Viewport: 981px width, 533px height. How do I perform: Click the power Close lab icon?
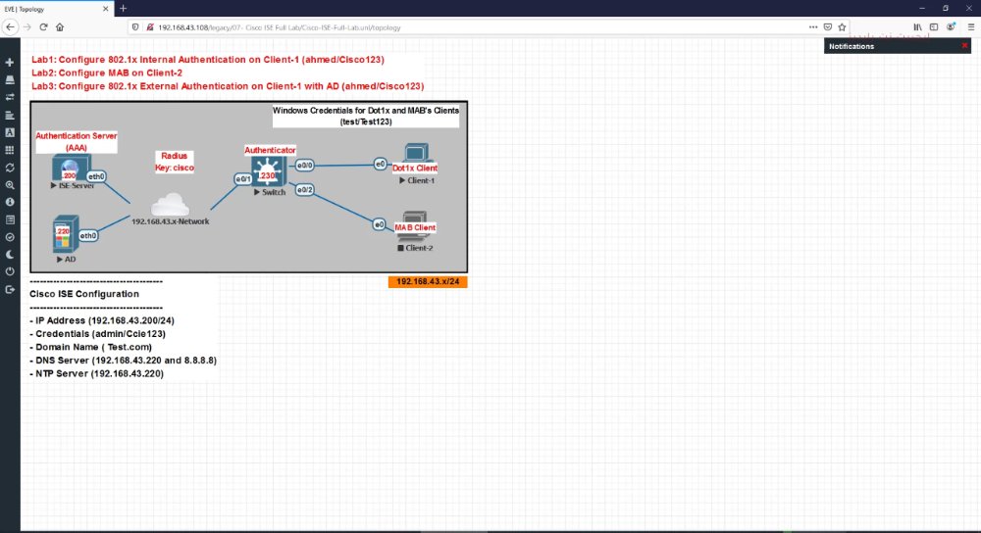[10, 271]
